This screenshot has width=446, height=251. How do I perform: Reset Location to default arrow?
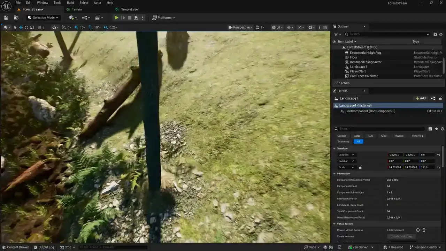[438, 155]
